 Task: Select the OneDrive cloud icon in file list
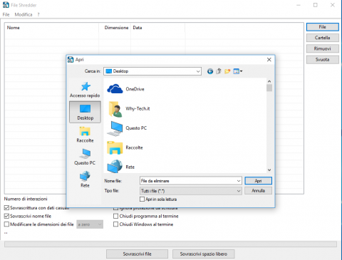click(115, 89)
